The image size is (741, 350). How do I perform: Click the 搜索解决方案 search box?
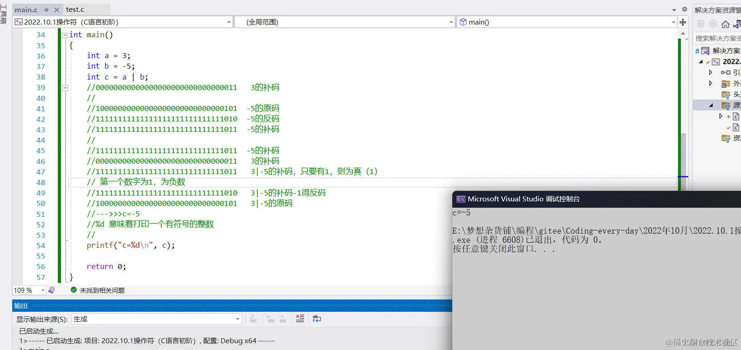718,38
